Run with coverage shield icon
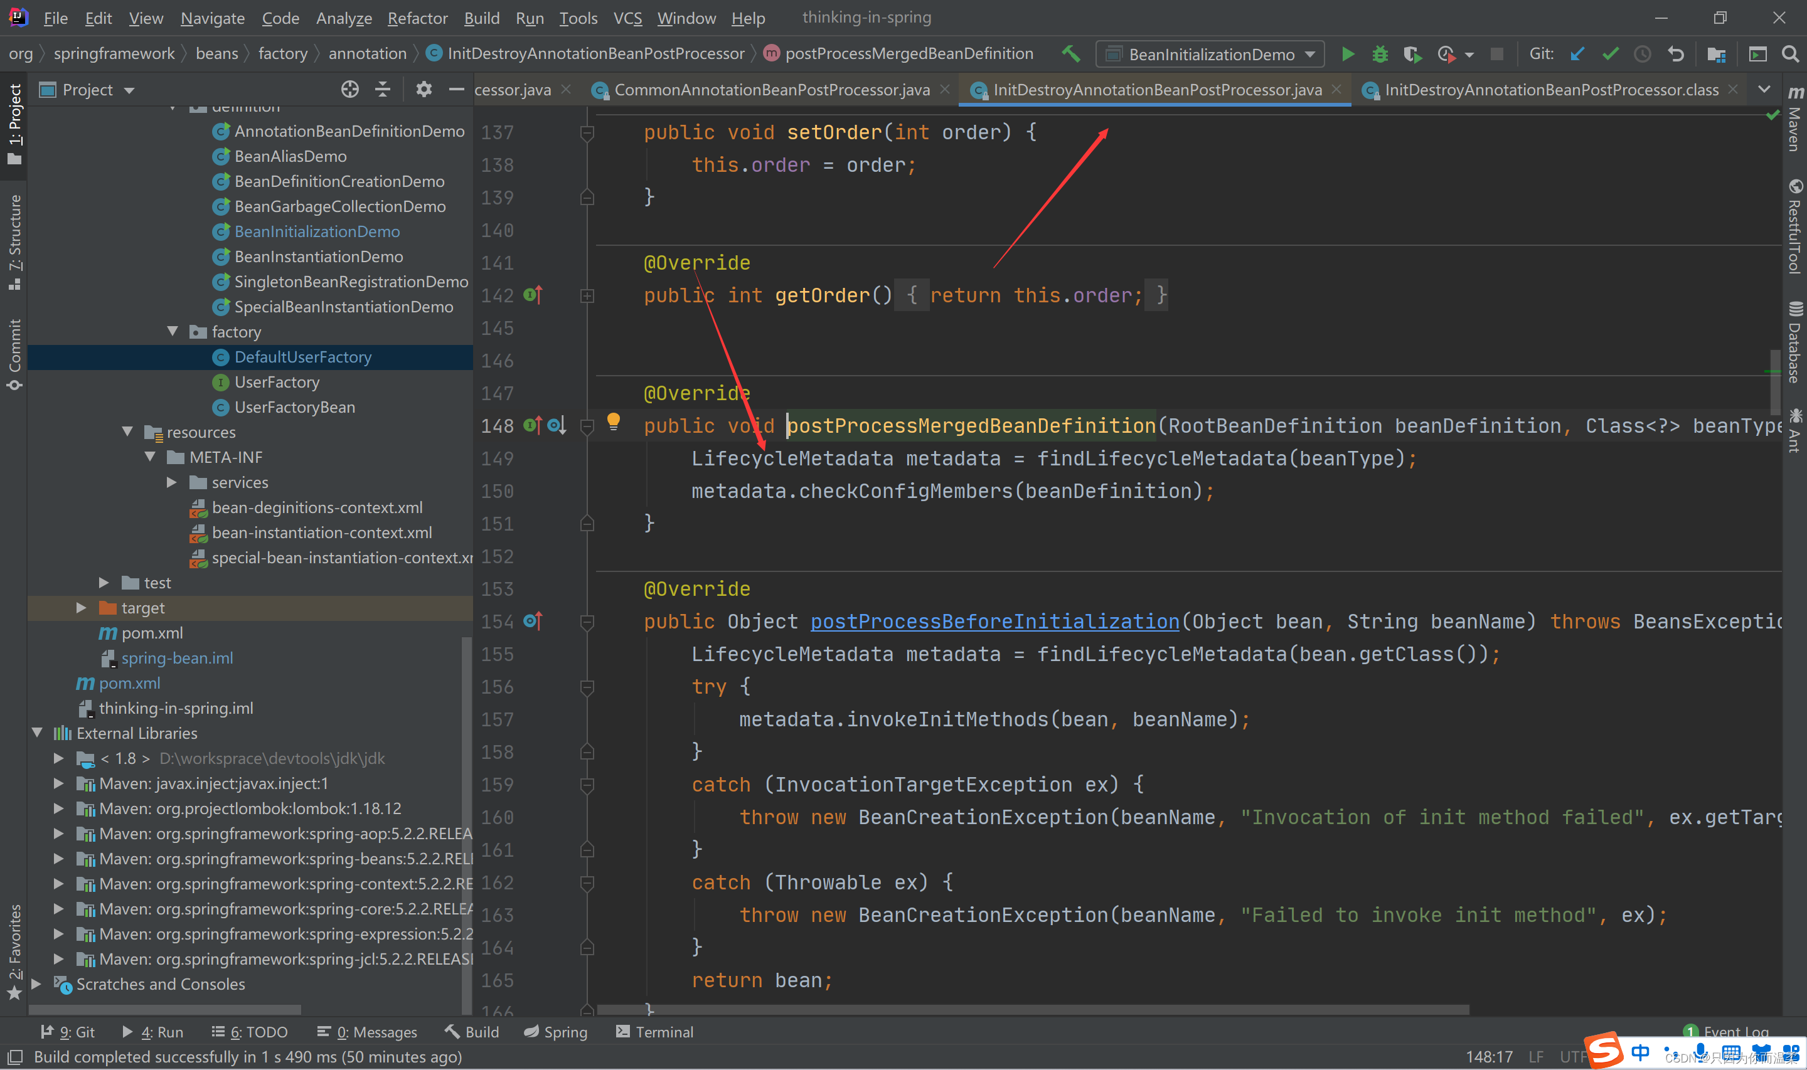The height and width of the screenshot is (1070, 1807). tap(1411, 54)
